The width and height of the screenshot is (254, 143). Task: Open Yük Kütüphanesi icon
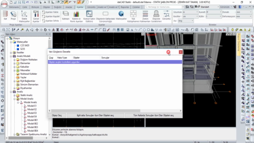tap(133, 17)
